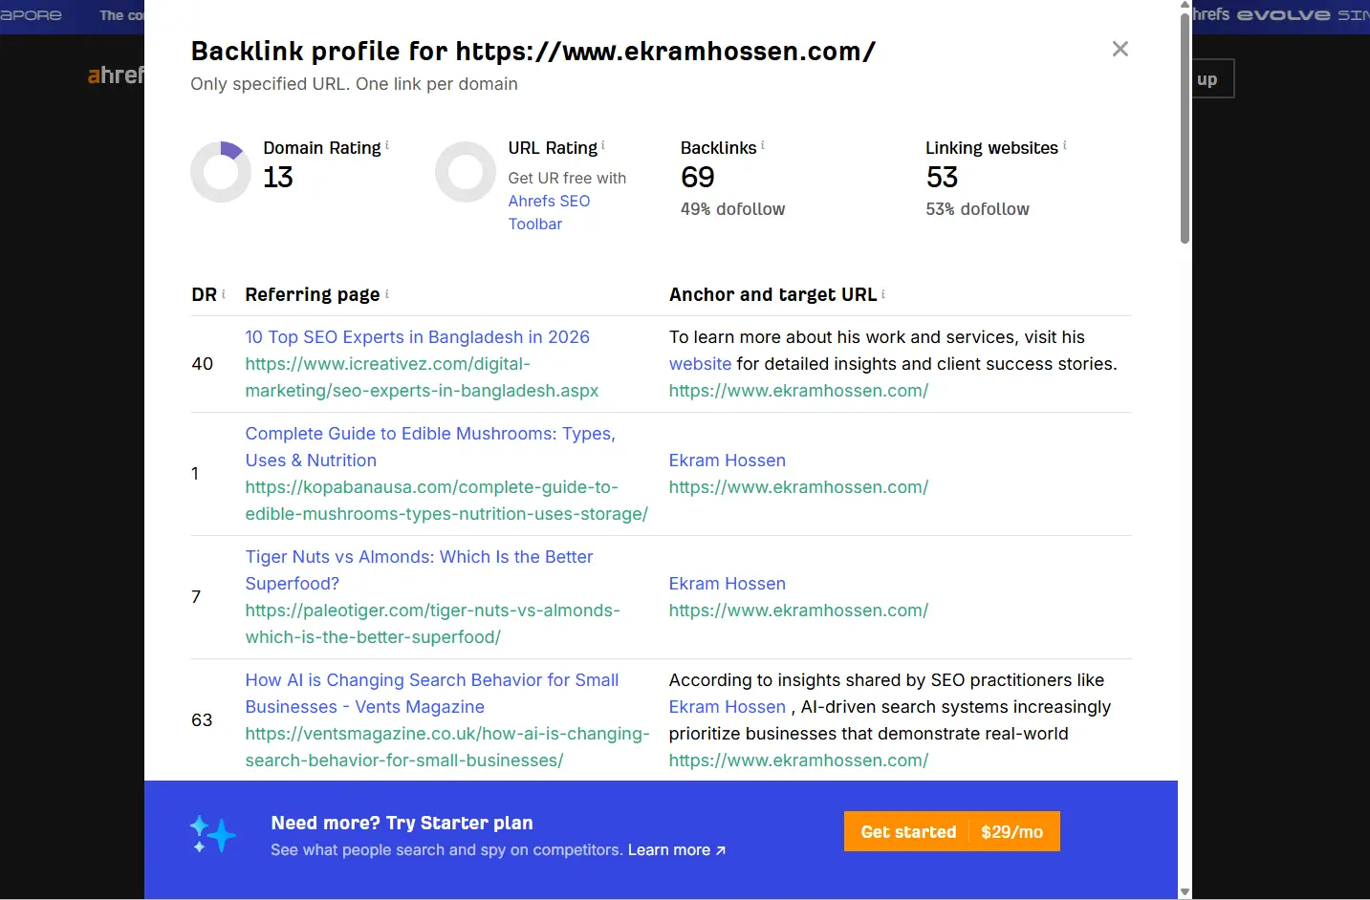This screenshot has height=900, width=1370.
Task: Click the Domain Rating info icon
Action: tap(387, 145)
